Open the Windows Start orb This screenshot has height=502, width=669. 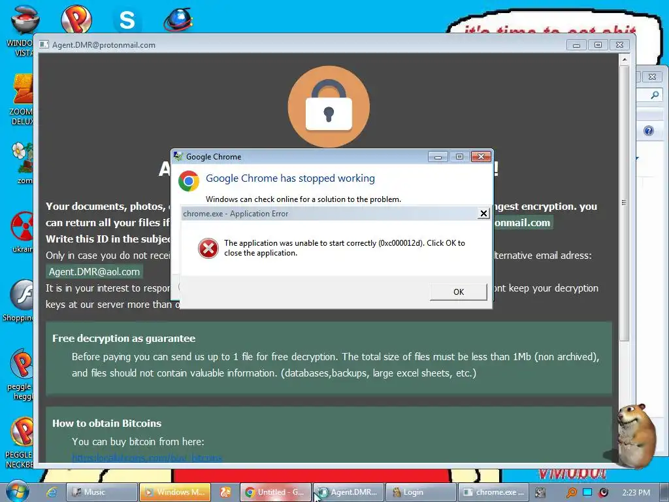pos(17,492)
